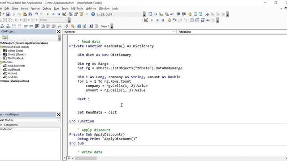Close the VBAProject explorer panel
Image resolution: width=287 pixels, height=161 pixels.
pyautogui.click(x=58, y=32)
